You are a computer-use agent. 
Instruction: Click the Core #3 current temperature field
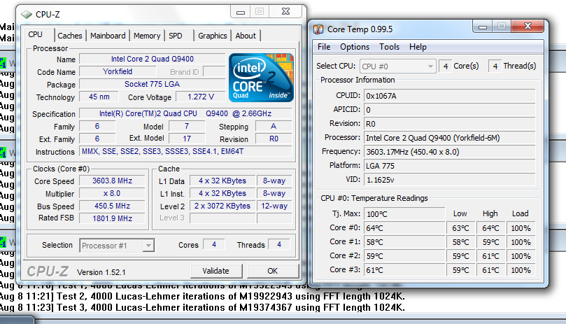point(404,270)
